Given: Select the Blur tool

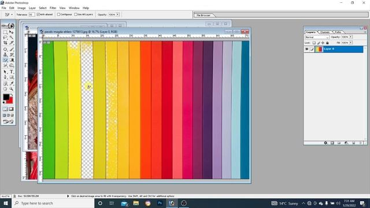Looking at the screenshot, I should 5,65.
